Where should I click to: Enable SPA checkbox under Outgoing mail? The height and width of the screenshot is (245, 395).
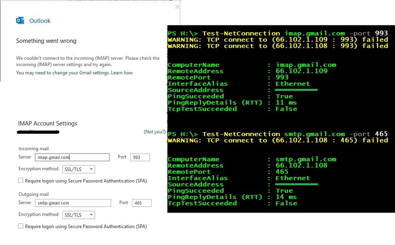[x=21, y=226]
